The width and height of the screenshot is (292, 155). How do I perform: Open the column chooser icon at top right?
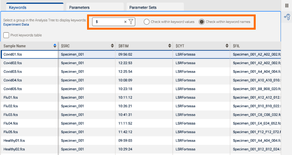(x=286, y=5)
